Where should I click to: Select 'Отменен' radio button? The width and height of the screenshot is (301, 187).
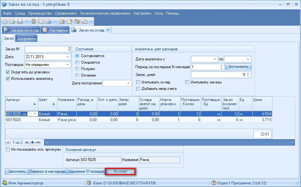point(77,75)
